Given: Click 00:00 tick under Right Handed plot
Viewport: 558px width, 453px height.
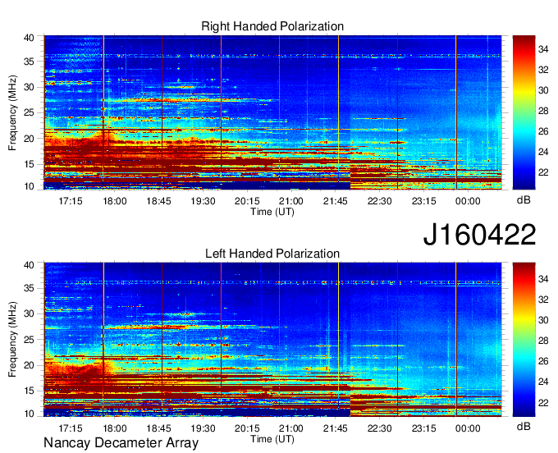Looking at the screenshot, I should click(468, 201).
